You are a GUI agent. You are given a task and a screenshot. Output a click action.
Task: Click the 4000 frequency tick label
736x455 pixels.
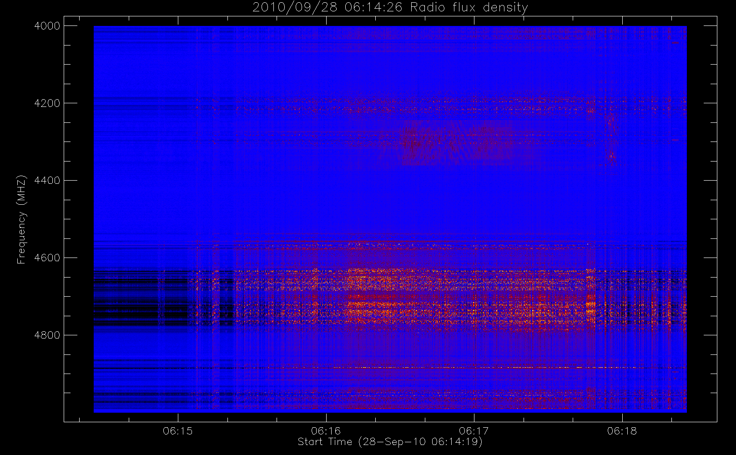pyautogui.click(x=47, y=26)
